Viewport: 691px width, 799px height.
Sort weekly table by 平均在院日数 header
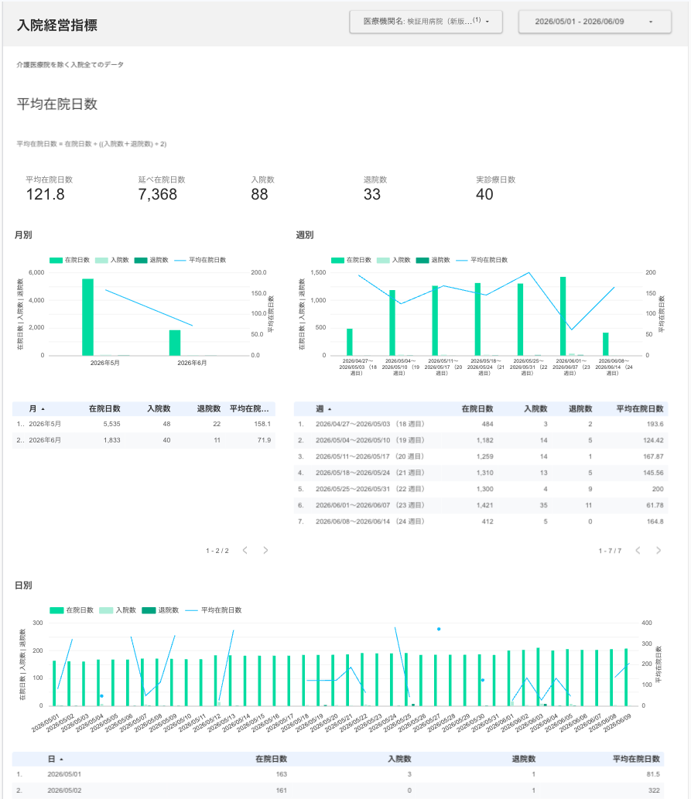(639, 408)
